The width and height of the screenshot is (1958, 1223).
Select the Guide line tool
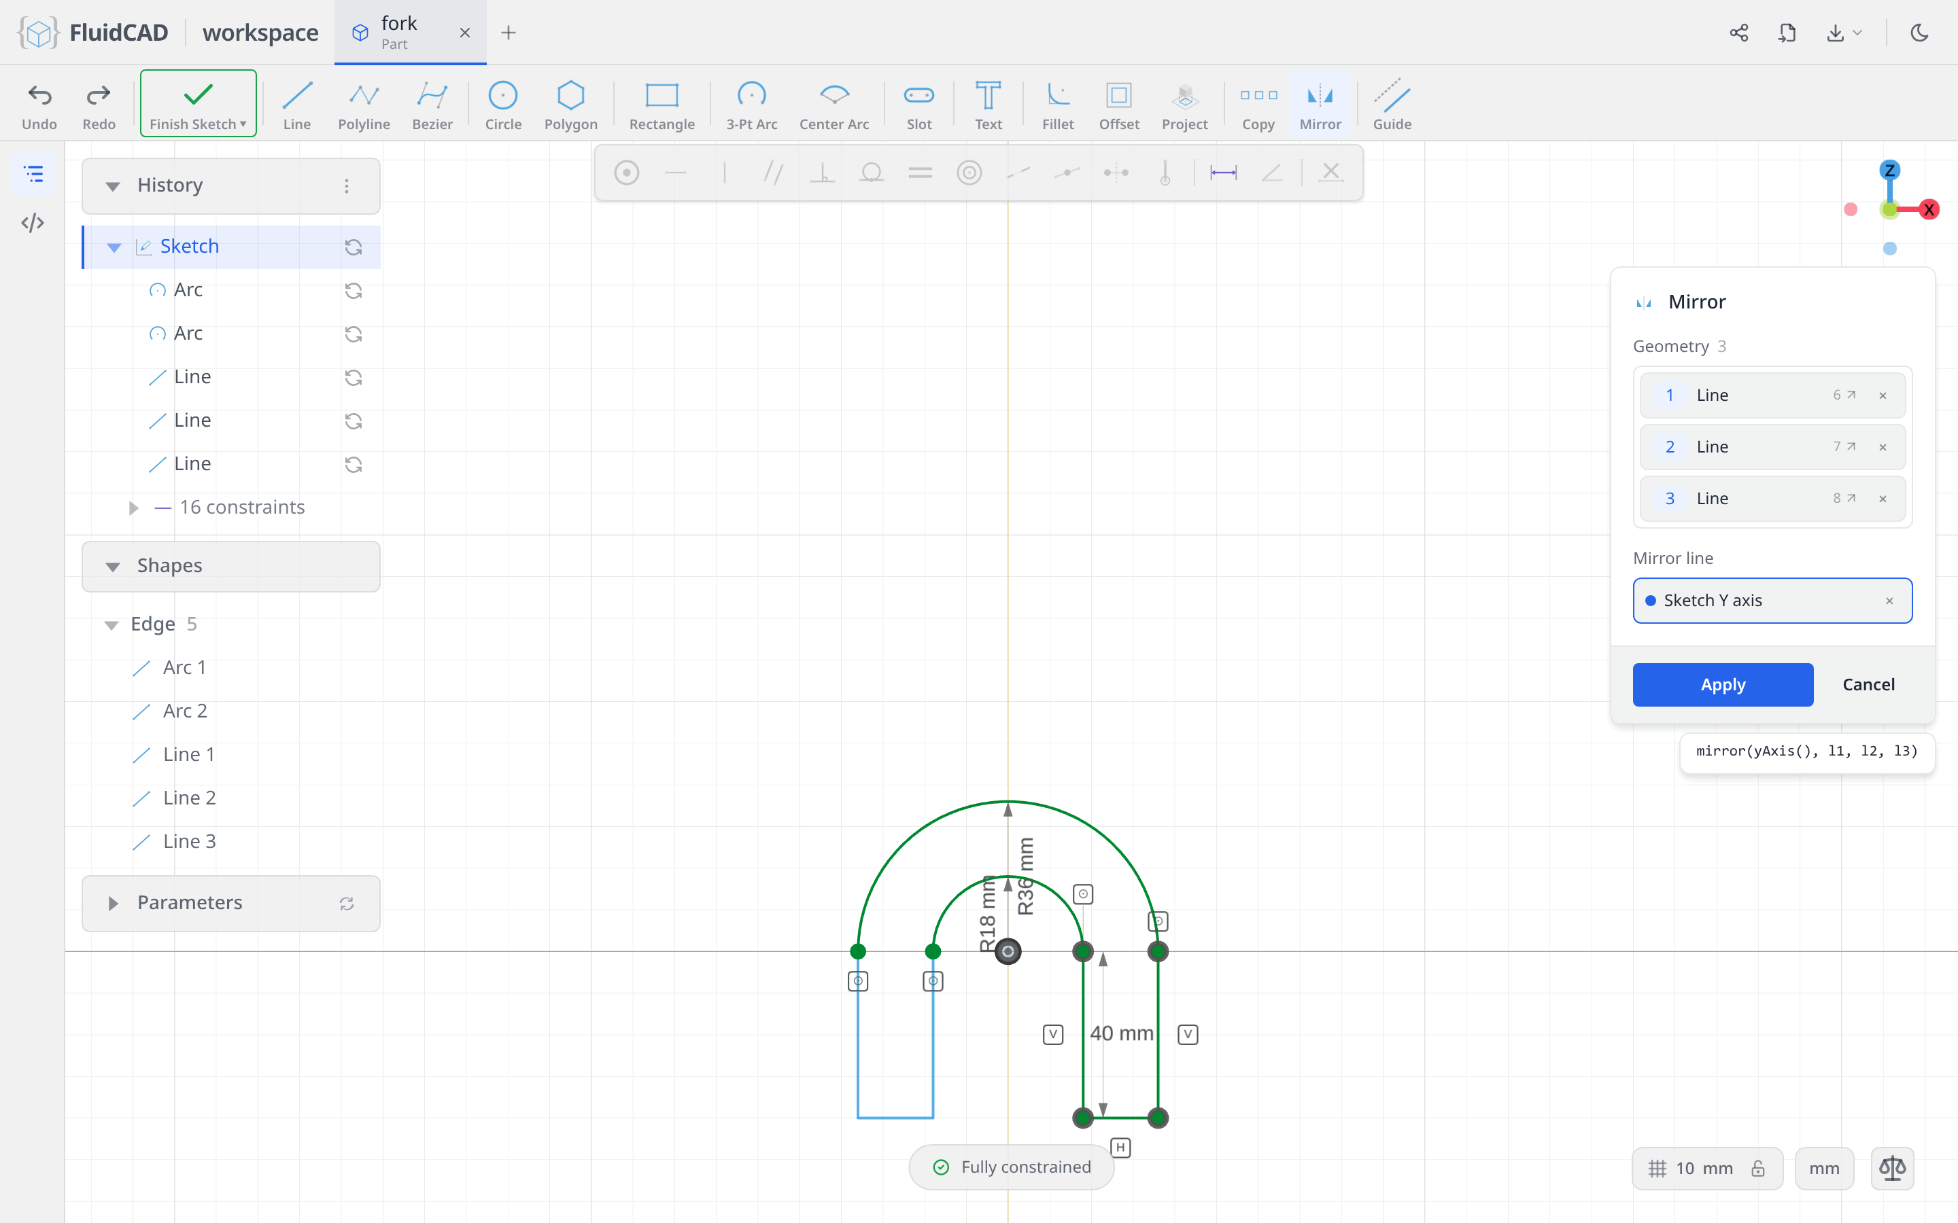click(1392, 105)
